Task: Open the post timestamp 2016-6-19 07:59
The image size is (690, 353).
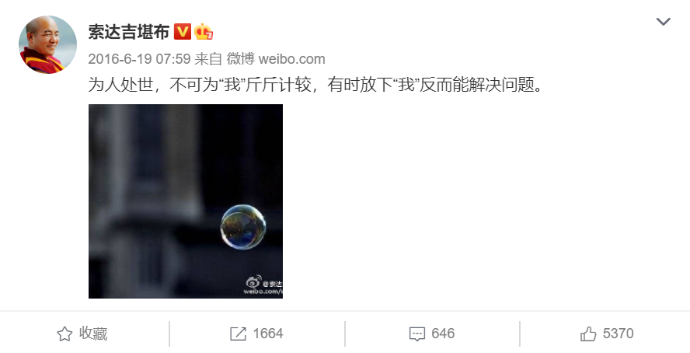Action: pos(139,59)
